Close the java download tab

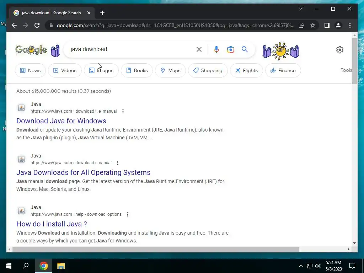tap(89, 13)
